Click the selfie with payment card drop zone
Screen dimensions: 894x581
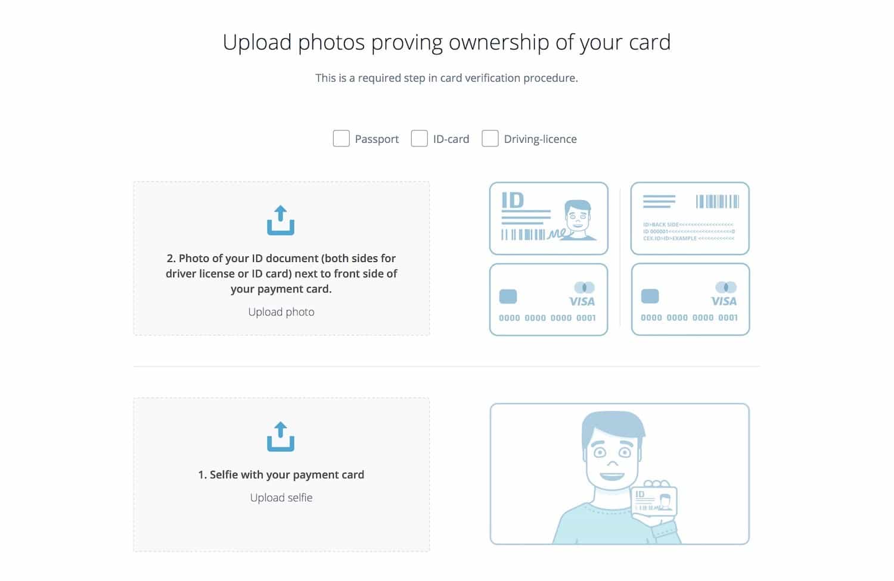(281, 474)
